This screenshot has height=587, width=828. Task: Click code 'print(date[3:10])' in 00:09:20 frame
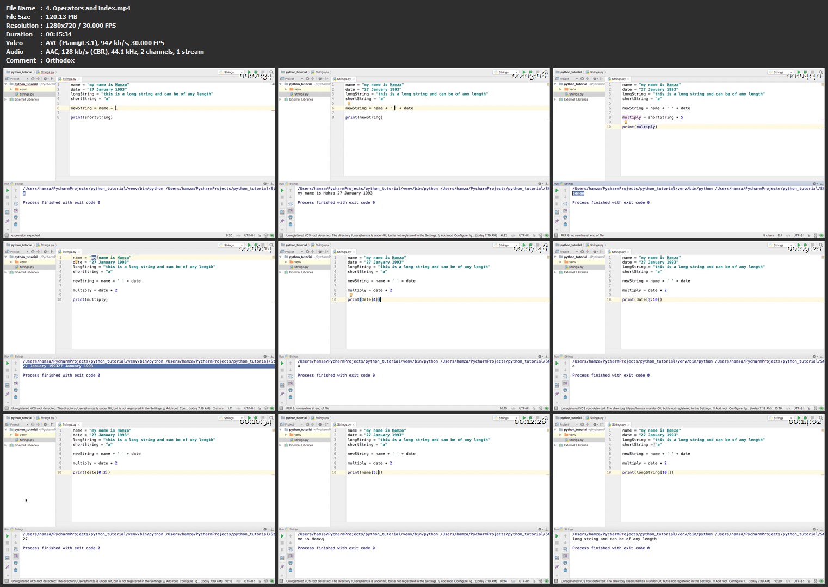coord(642,299)
